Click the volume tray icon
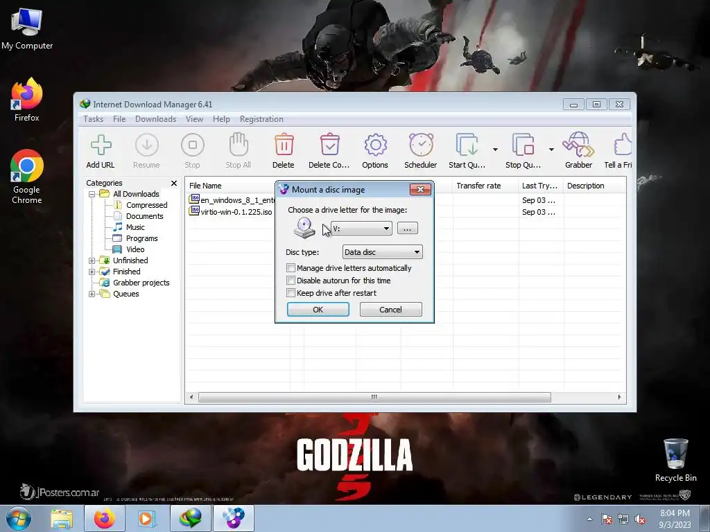Viewport: 710px width, 532px height. click(x=640, y=520)
